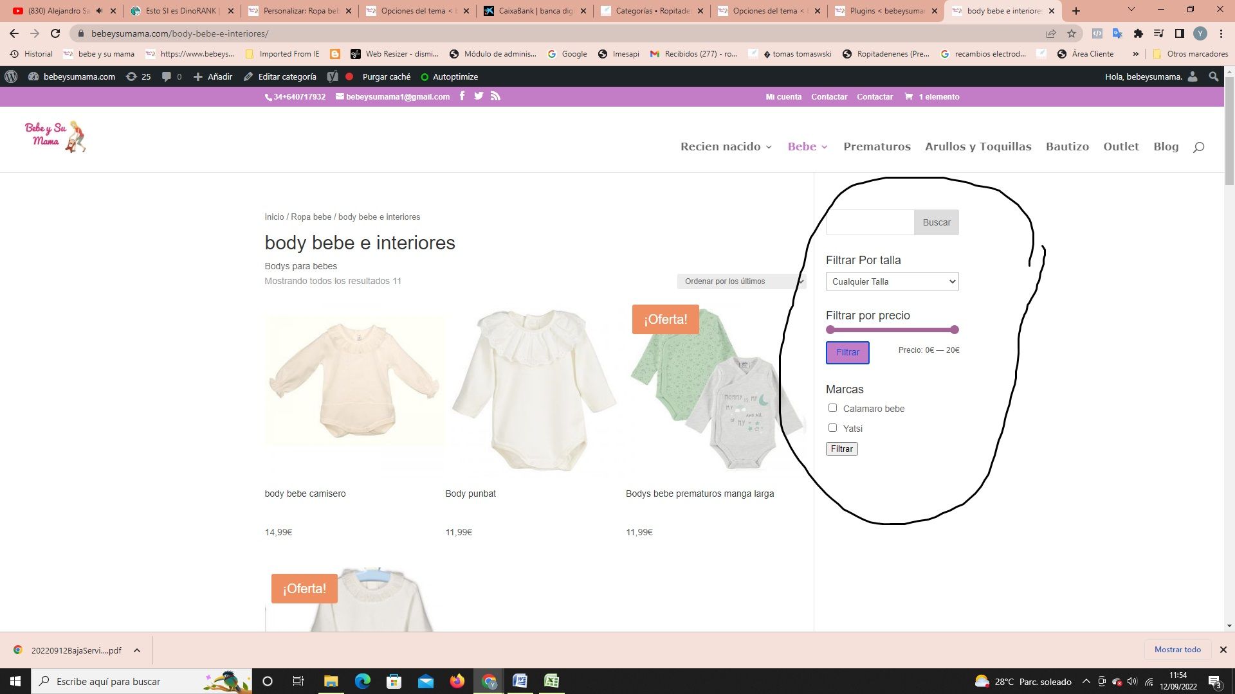Expand the Recien nacido menu

coord(726,147)
